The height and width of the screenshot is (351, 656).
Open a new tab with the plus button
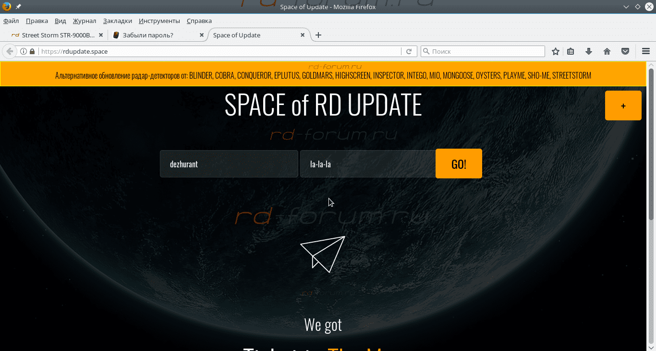[x=318, y=35]
